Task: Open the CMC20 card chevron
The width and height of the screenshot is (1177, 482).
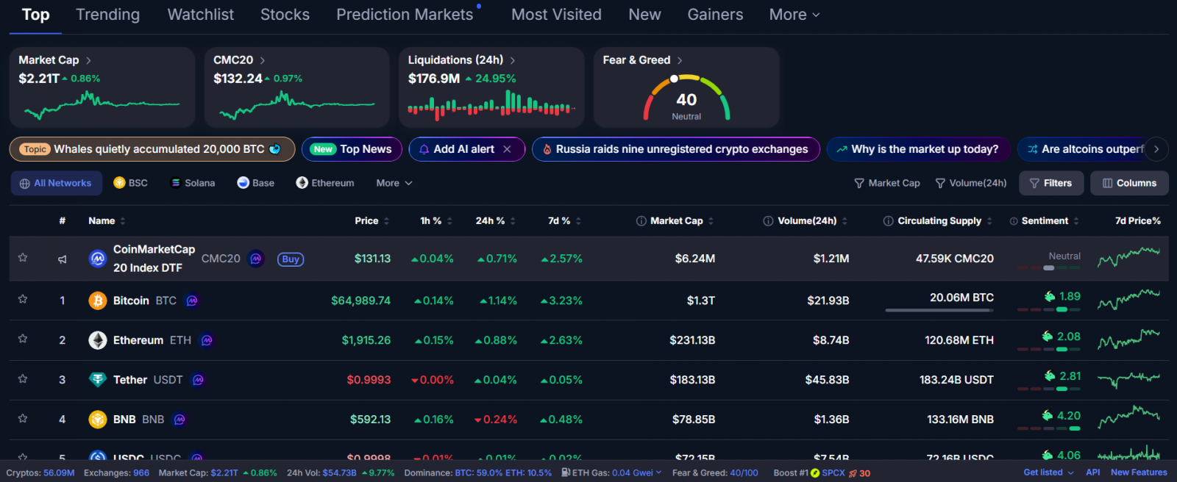Action: click(263, 60)
